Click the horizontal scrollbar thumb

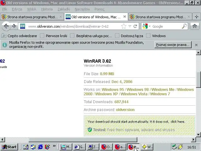pyautogui.click(x=83, y=139)
